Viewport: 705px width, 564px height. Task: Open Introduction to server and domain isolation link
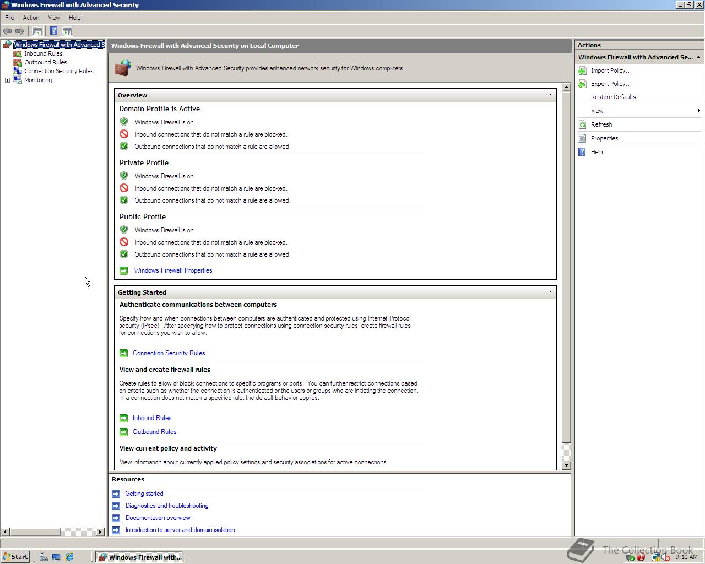click(180, 530)
